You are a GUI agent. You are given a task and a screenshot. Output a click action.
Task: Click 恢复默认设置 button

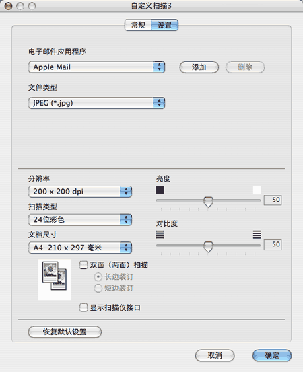[65, 332]
